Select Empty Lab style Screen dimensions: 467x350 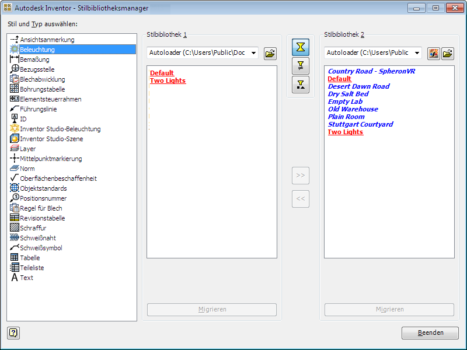(345, 101)
